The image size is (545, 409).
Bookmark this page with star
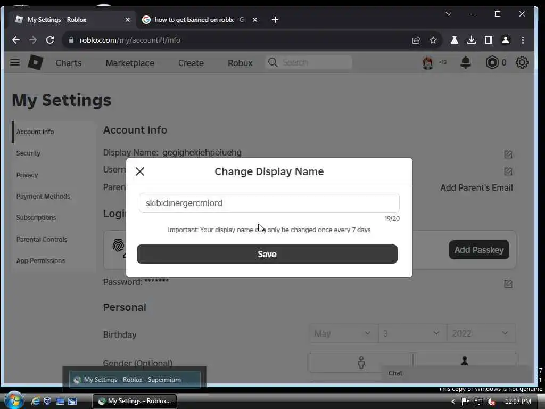(x=433, y=40)
